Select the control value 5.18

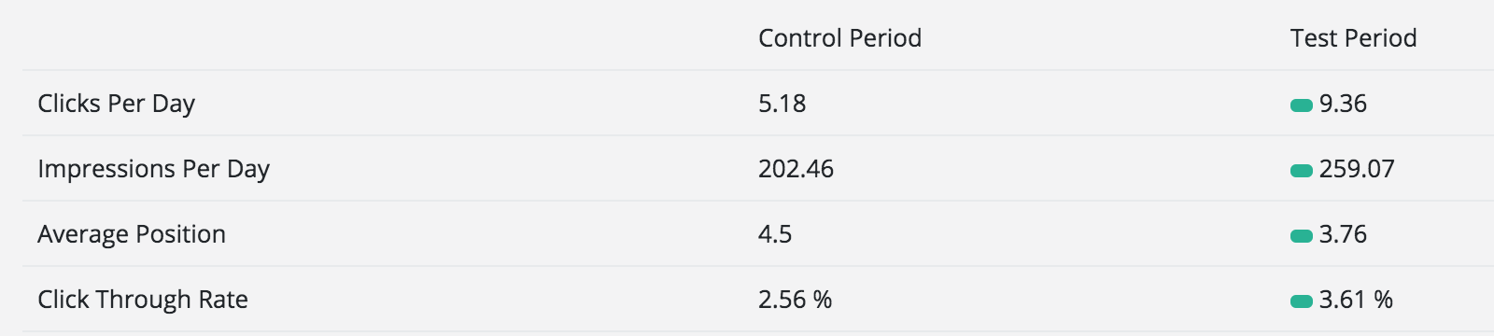(782, 104)
